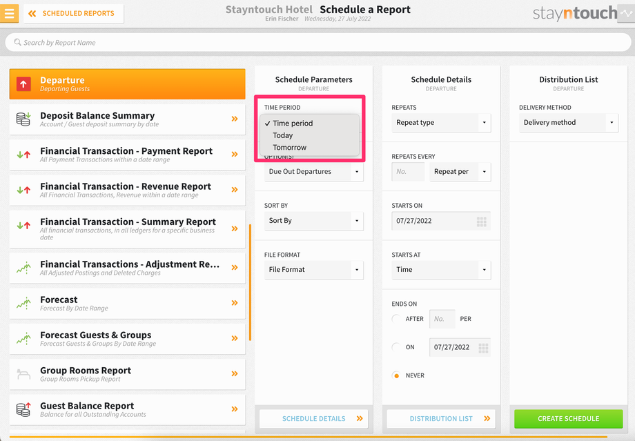Open the Ends On date calendar icon

tap(483, 348)
